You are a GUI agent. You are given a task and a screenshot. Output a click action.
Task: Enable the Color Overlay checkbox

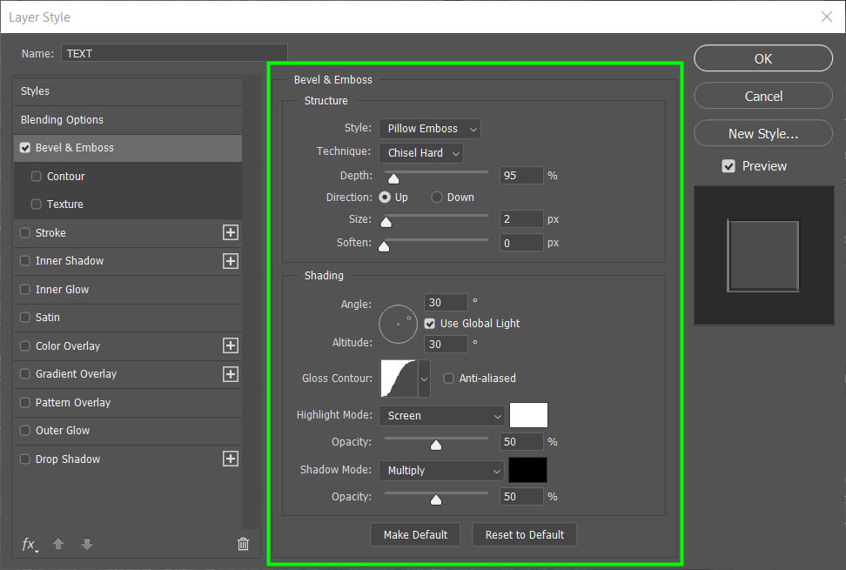tap(25, 345)
